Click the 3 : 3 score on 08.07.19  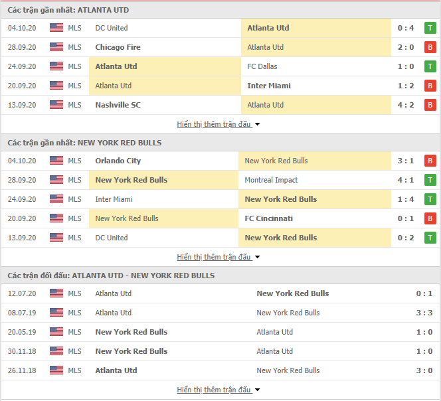pos(424,313)
